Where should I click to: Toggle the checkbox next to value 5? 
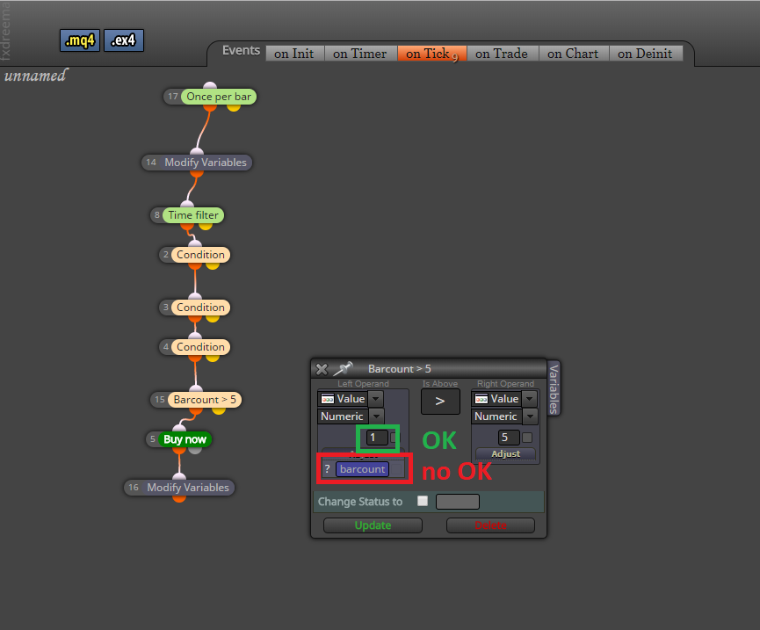pyautogui.click(x=527, y=438)
